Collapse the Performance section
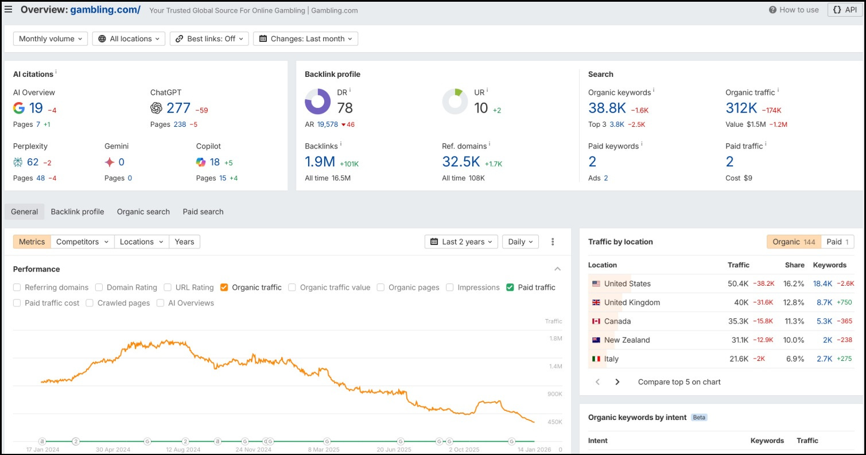866x455 pixels. [557, 269]
